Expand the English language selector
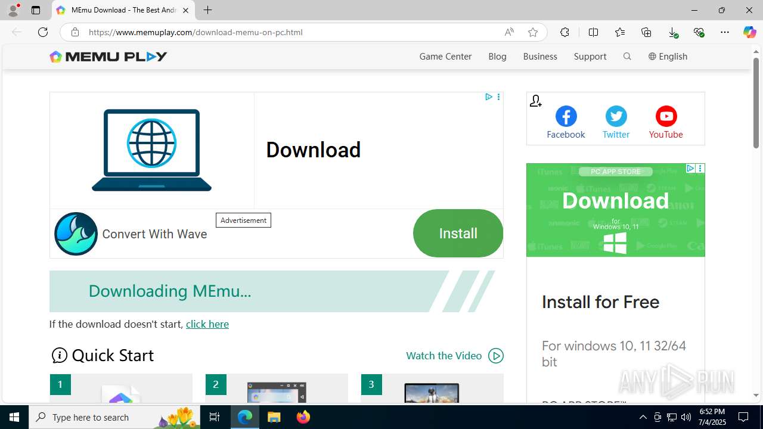This screenshot has height=429, width=763. point(668,56)
